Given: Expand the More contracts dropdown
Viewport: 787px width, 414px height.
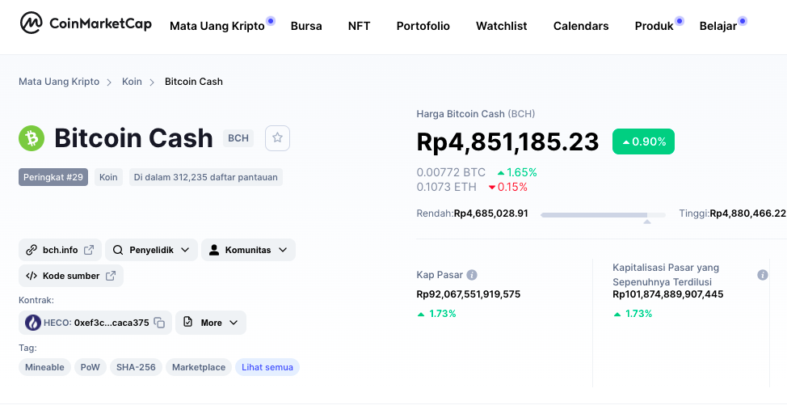Looking at the screenshot, I should [234, 323].
